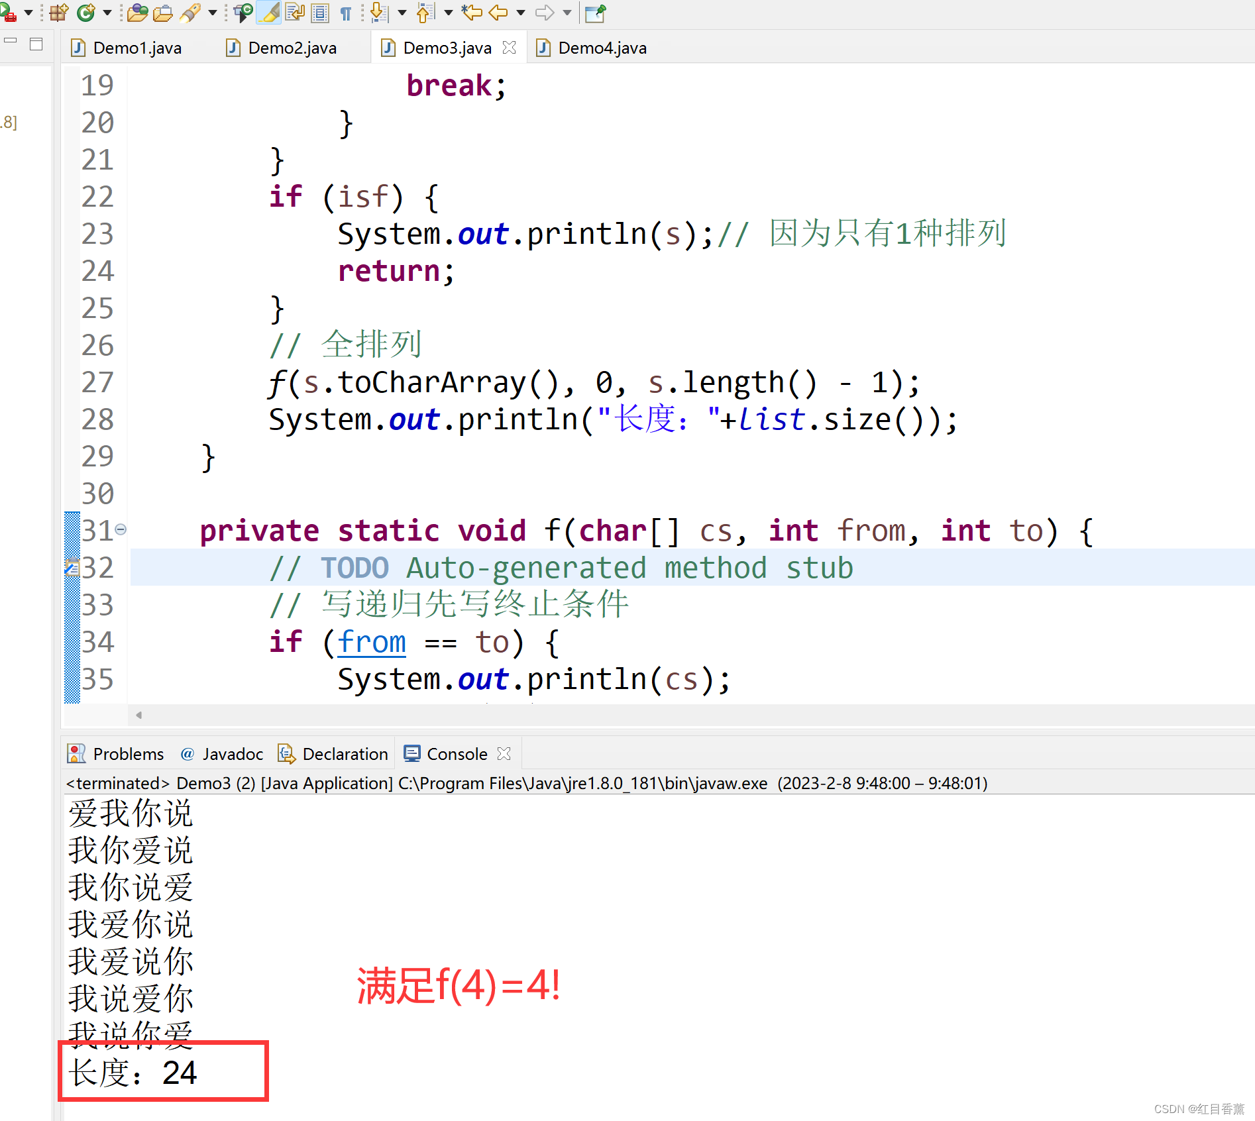Collapse the method fold at line 31
This screenshot has height=1121, width=1255.
coord(121,529)
